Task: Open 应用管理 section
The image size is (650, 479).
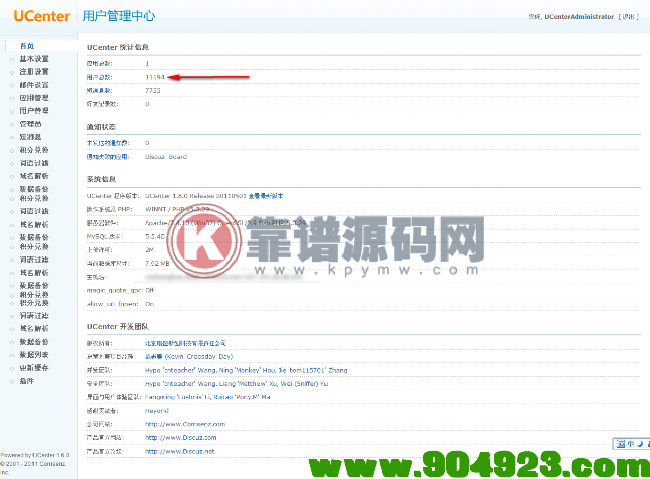Action: click(34, 98)
